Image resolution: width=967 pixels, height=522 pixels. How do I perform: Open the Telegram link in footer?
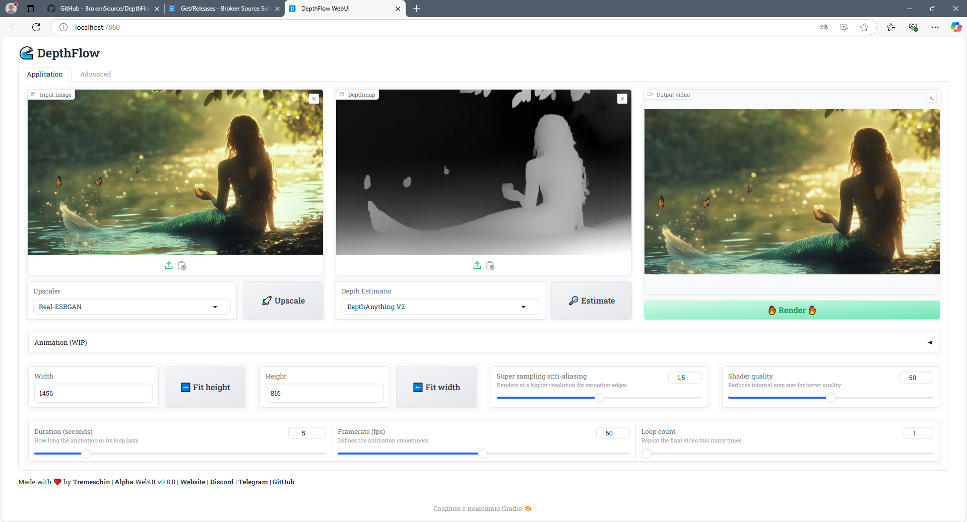tap(253, 482)
